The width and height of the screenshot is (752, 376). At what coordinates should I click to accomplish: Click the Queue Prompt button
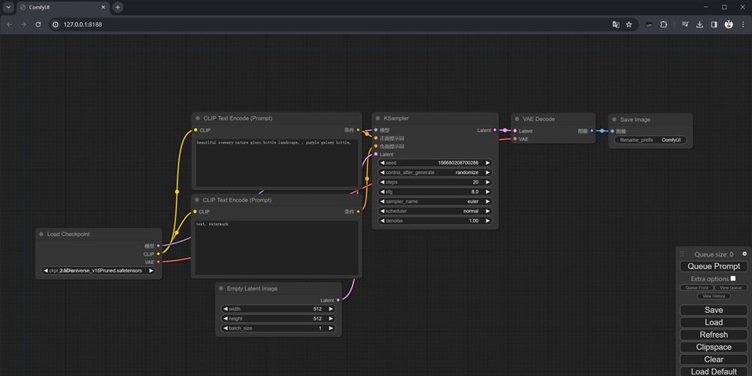pyautogui.click(x=714, y=266)
